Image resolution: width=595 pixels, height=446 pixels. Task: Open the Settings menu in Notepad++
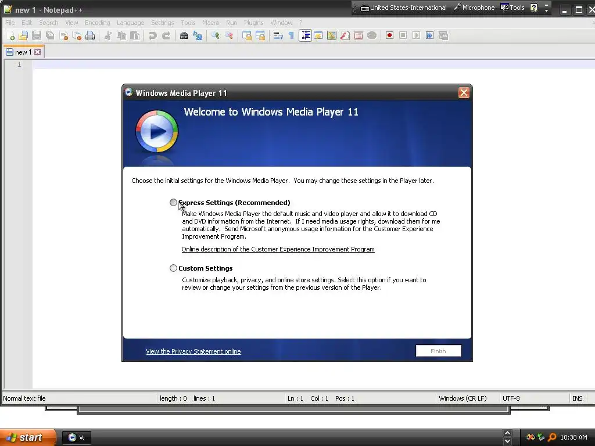coord(163,23)
